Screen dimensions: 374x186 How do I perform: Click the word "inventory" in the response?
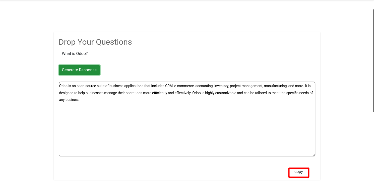click(221, 86)
